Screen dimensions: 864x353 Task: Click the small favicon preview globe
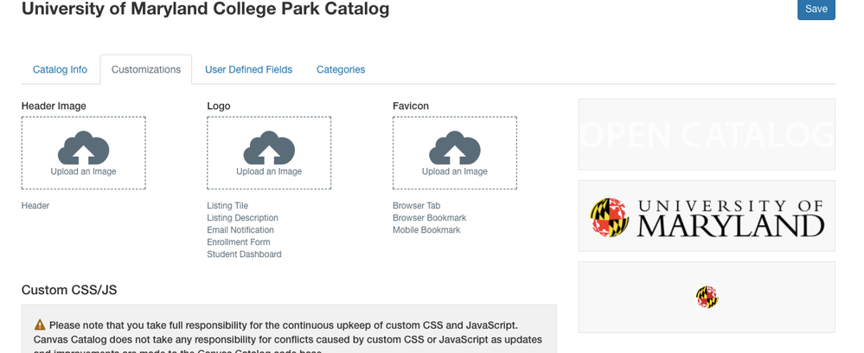pos(707,298)
